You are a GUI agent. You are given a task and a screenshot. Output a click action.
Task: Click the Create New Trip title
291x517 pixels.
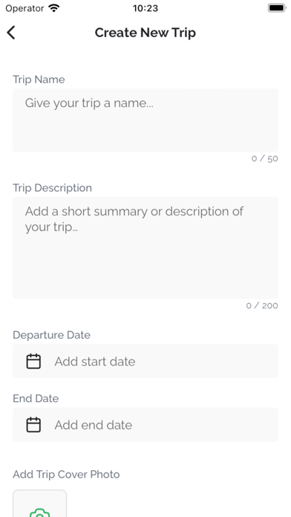pos(145,33)
